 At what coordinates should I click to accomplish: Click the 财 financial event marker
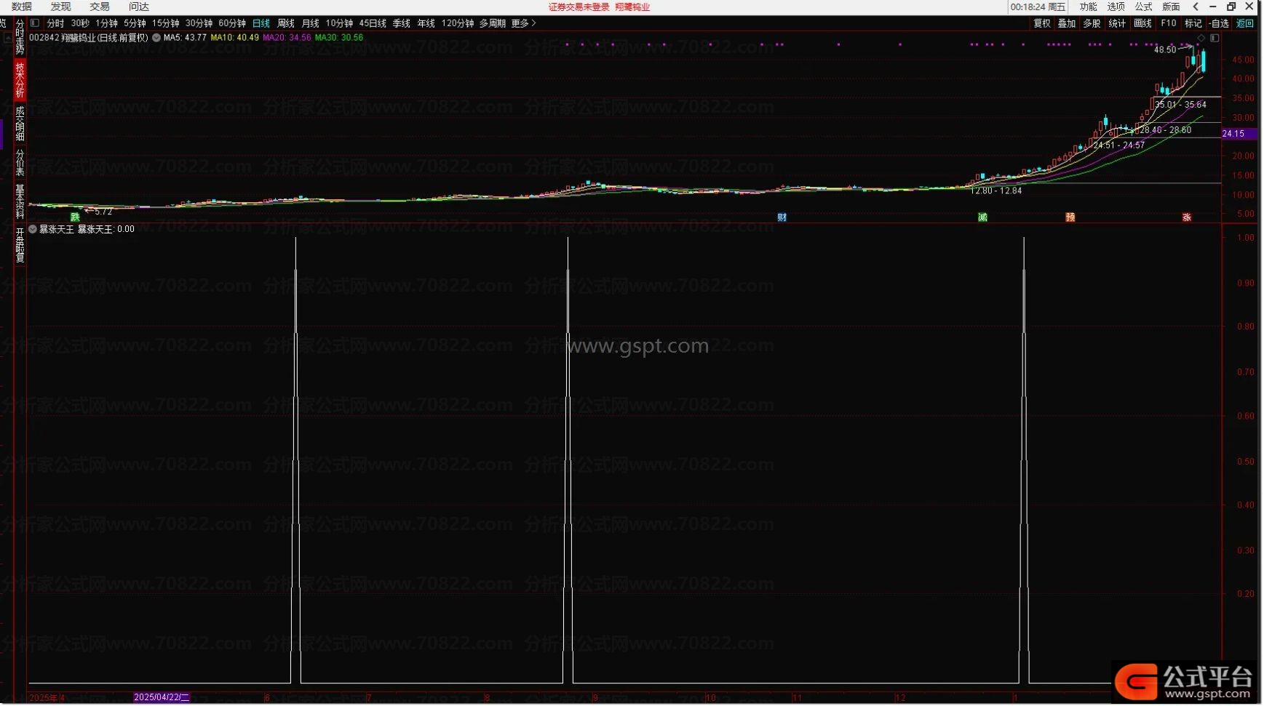pos(782,217)
